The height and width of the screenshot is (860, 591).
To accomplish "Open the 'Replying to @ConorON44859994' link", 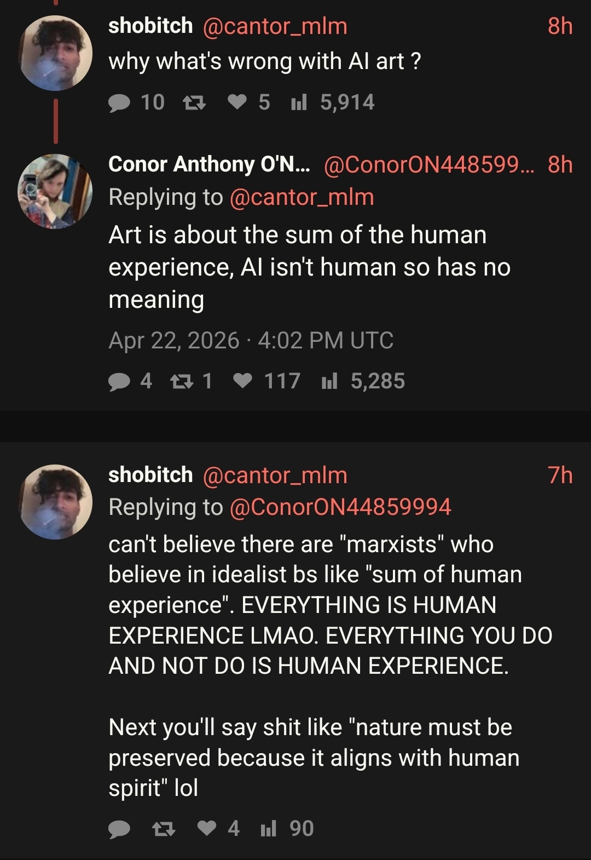I will click(340, 507).
